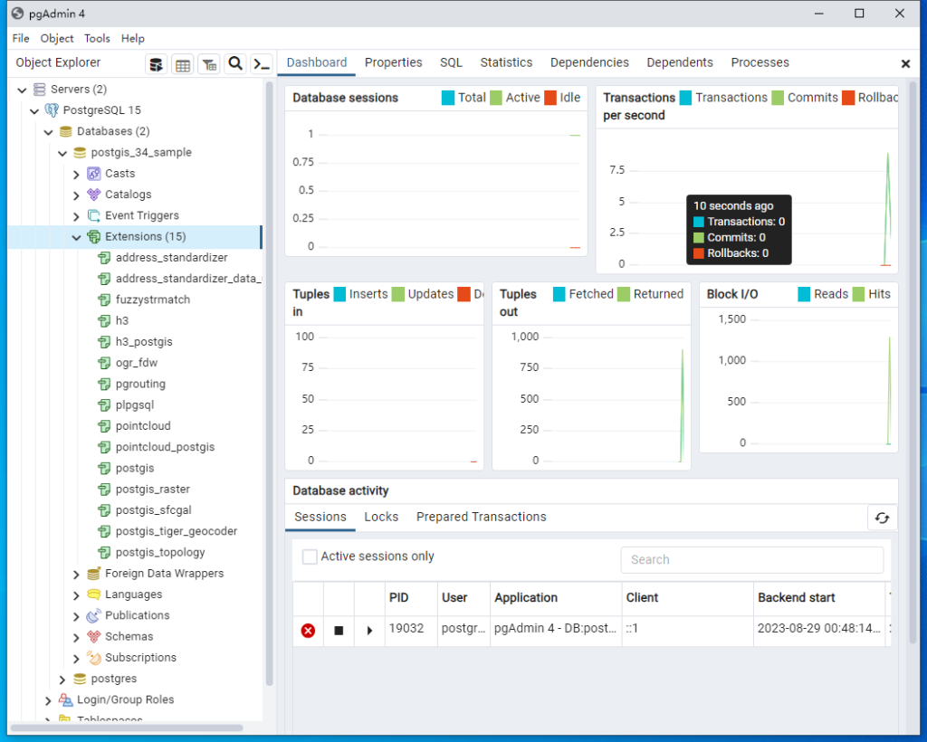Toggle Total legend swatch in Database sessions

coord(448,98)
